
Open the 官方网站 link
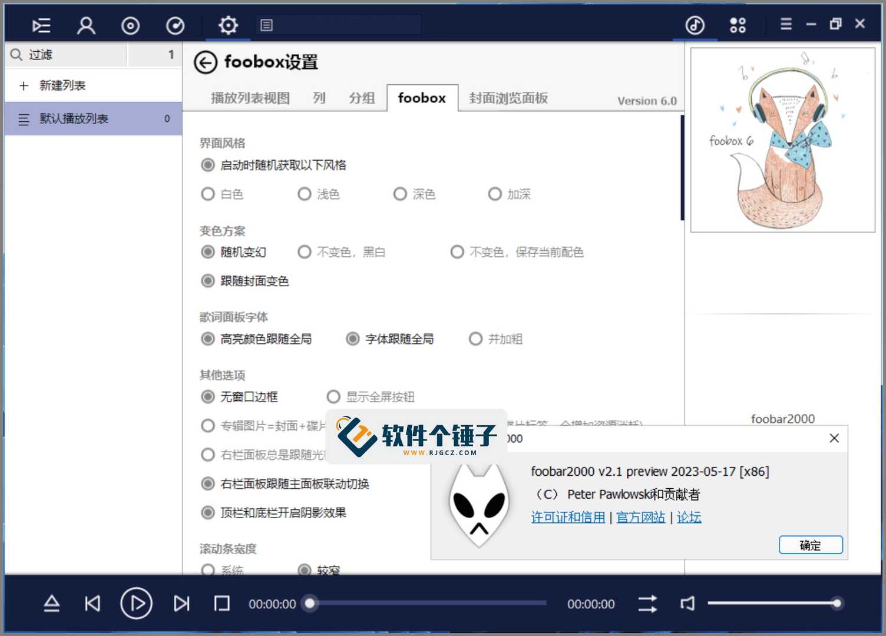tap(640, 518)
